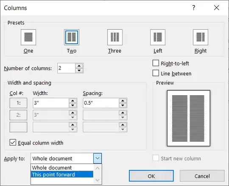
Task: Decrease column 1 spacing
Action: click(x=123, y=105)
